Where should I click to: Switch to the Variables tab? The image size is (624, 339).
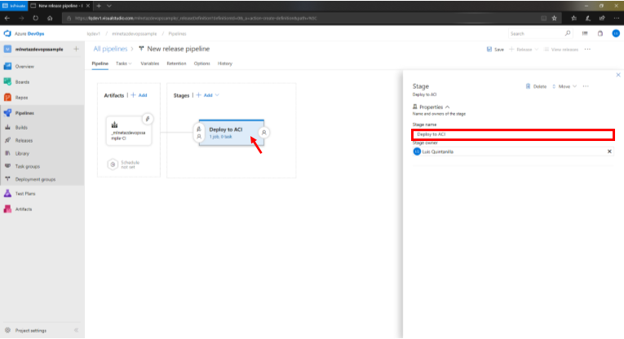(149, 63)
